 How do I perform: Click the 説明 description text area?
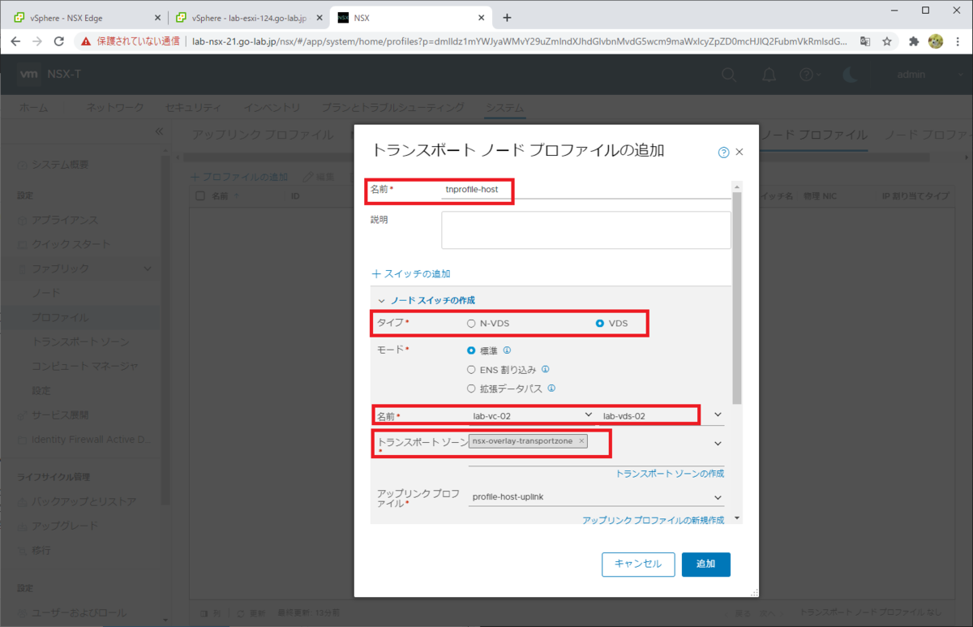click(x=586, y=230)
